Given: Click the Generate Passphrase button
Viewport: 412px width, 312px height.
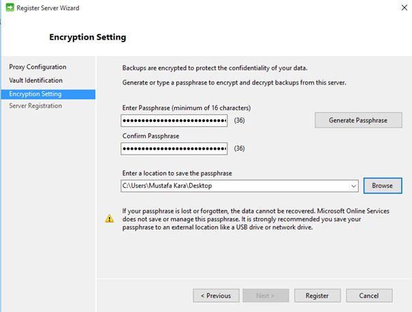Looking at the screenshot, I should [358, 120].
